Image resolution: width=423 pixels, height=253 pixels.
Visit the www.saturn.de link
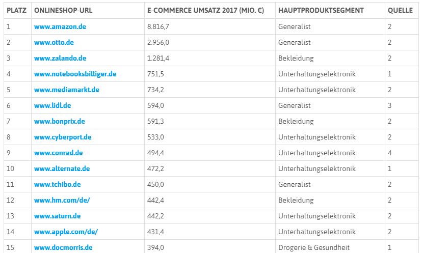coord(58,216)
